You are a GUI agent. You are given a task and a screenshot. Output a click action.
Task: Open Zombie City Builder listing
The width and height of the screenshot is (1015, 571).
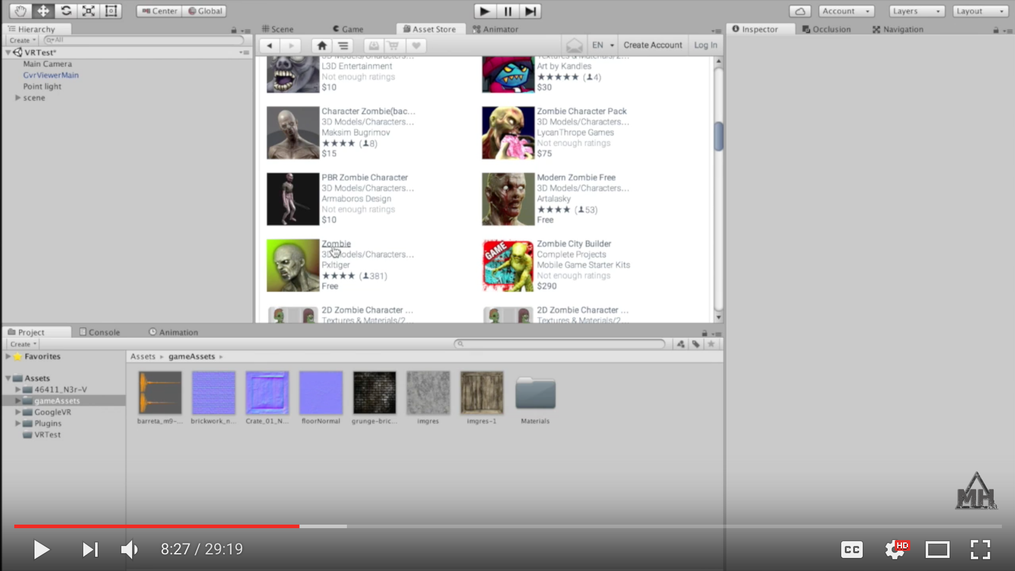point(574,244)
